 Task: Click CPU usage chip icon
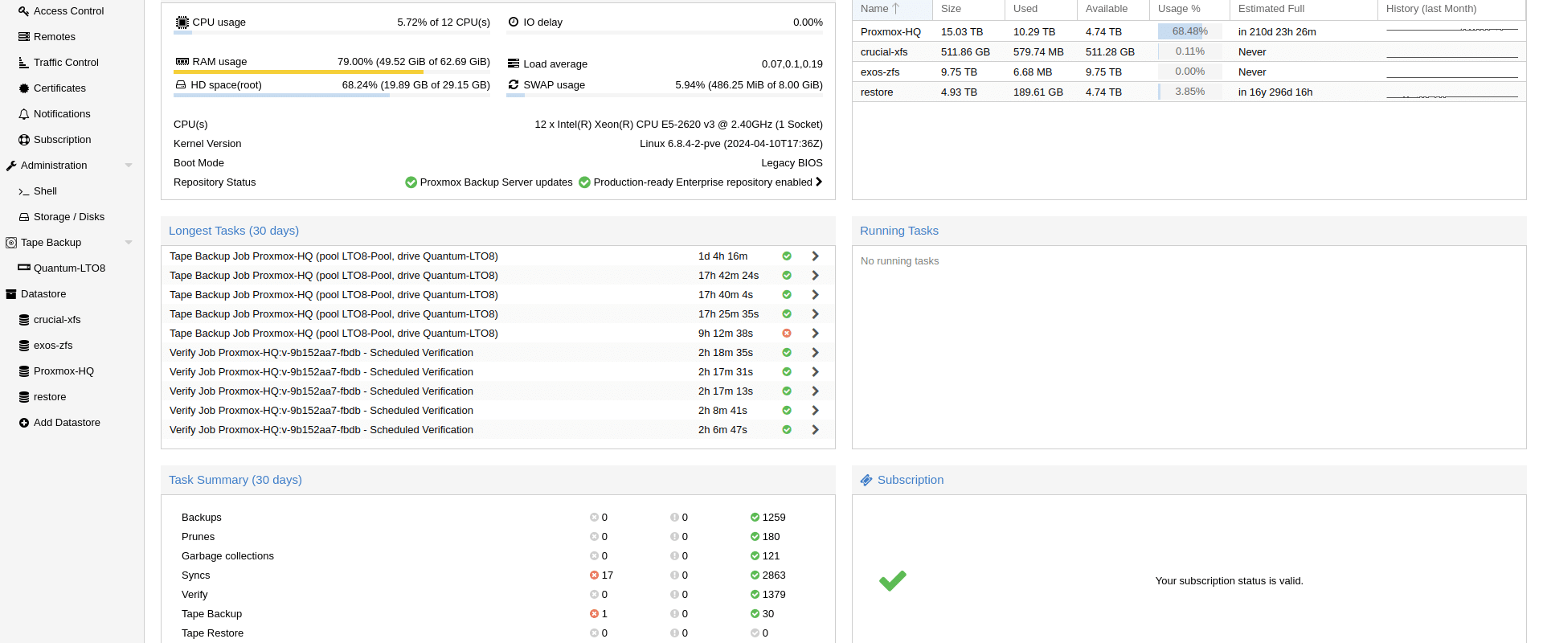[182, 23]
